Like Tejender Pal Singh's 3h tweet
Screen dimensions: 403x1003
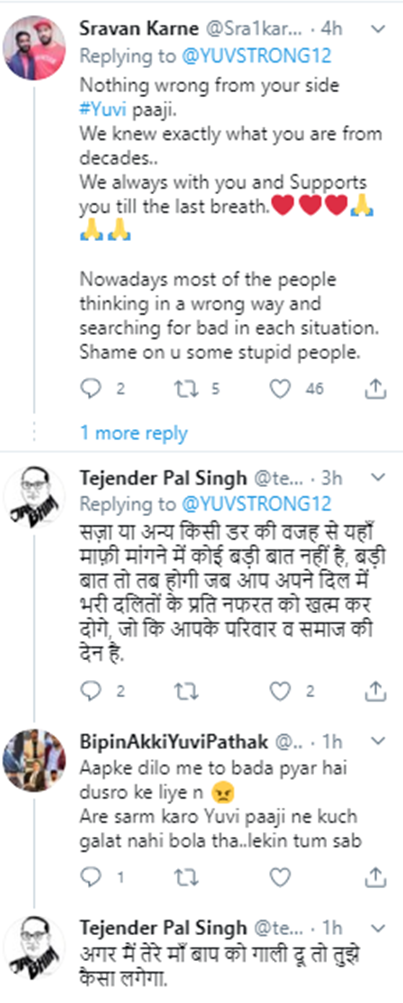click(280, 691)
